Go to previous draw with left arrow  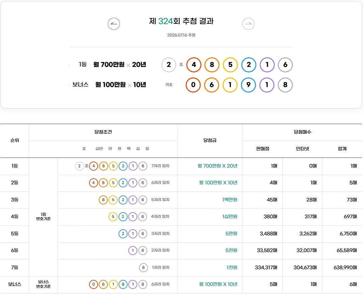click(x=114, y=24)
